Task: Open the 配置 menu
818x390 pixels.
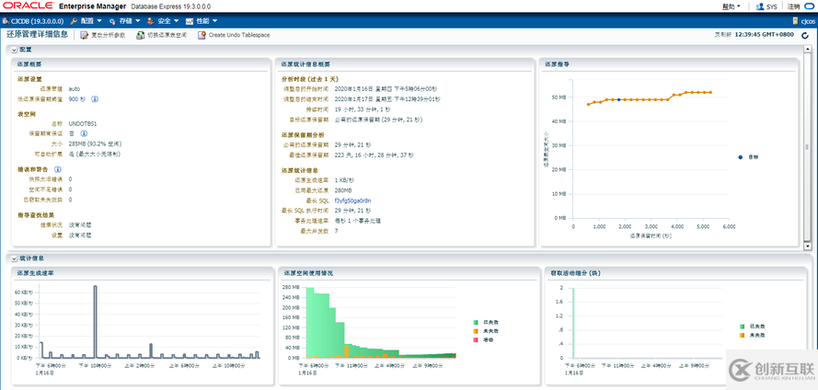Action: pyautogui.click(x=86, y=21)
